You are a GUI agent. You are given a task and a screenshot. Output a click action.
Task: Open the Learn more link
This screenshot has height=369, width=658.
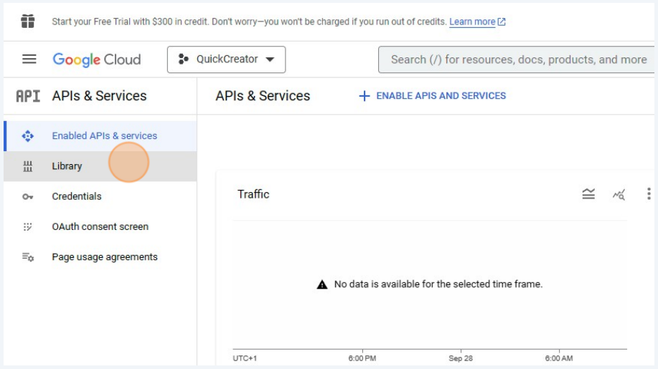[472, 21]
